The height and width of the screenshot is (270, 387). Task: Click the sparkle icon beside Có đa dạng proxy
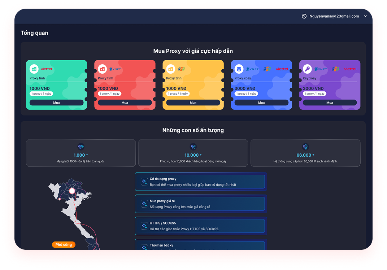(144, 182)
